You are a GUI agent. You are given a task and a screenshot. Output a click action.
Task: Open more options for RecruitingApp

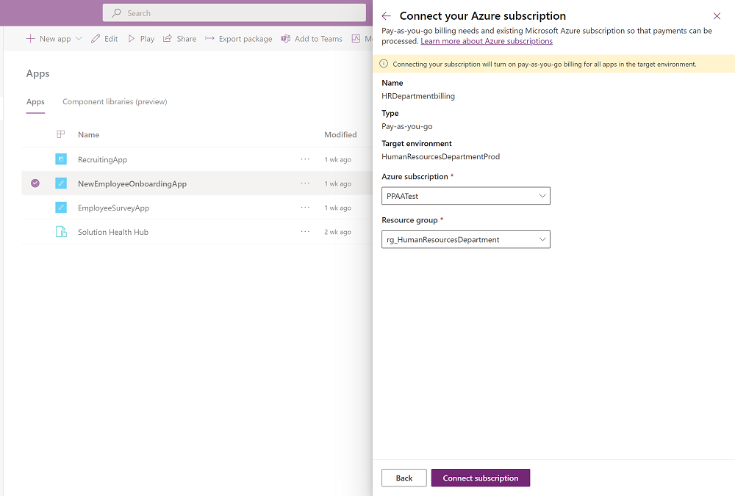pos(305,159)
